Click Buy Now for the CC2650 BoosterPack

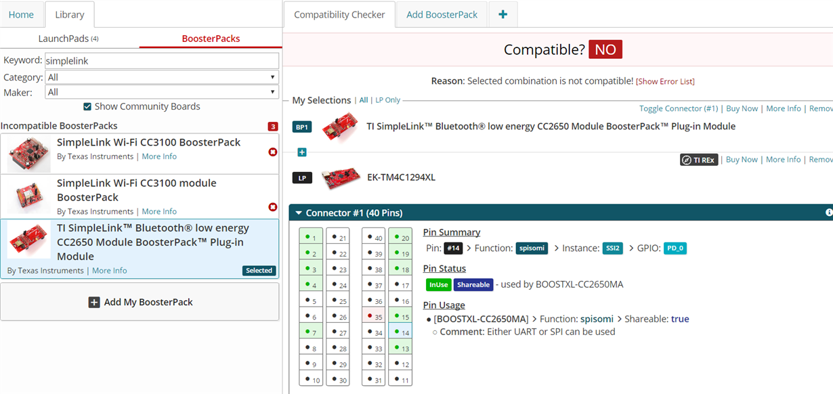coord(742,108)
